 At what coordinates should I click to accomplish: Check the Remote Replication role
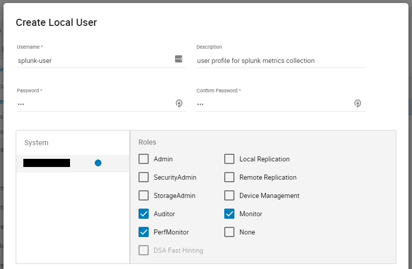click(x=229, y=177)
